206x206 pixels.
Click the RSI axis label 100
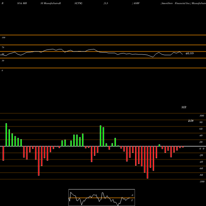pyautogui.click(x=3, y=37)
